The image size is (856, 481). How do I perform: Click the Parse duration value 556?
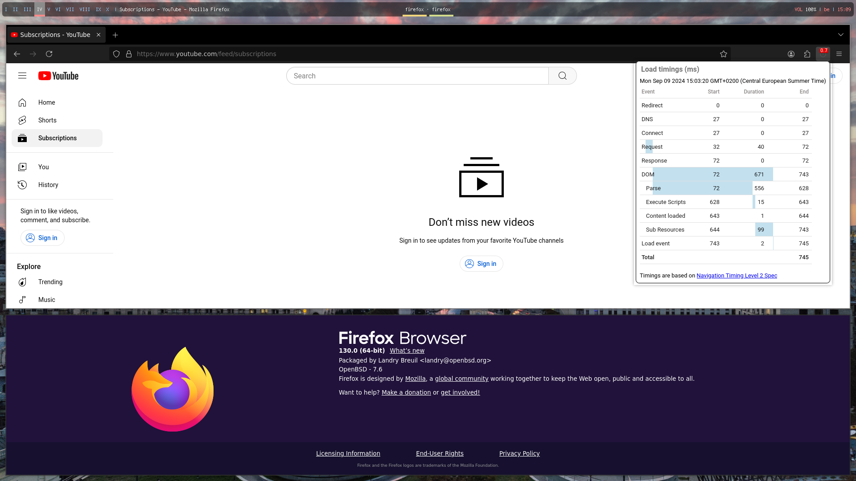click(x=759, y=188)
